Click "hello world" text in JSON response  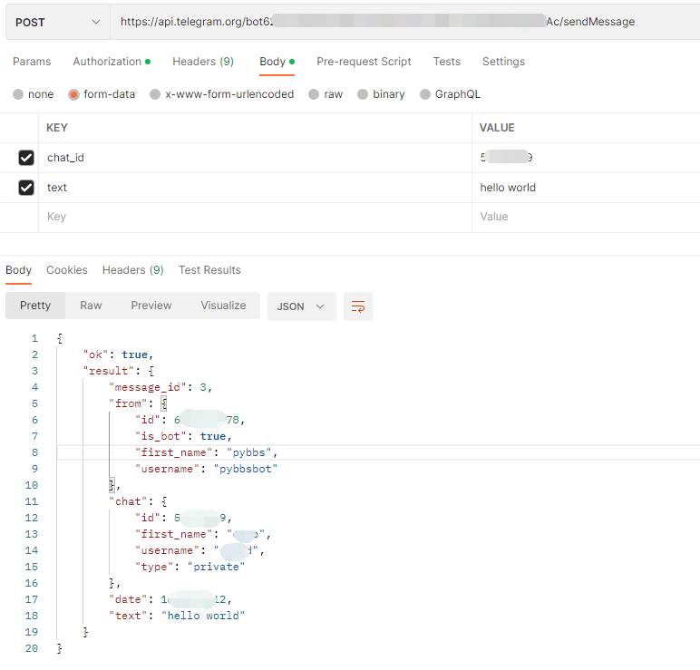203,616
